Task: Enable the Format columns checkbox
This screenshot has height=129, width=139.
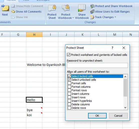Action: pyautogui.click(x=69, y=87)
